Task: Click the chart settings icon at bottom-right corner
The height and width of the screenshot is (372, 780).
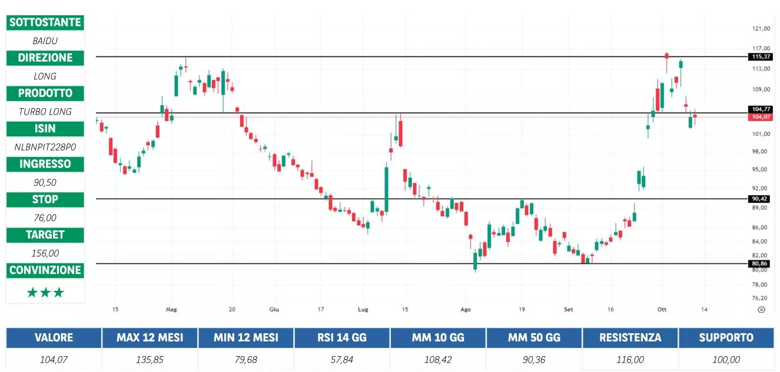Action: pos(761,309)
